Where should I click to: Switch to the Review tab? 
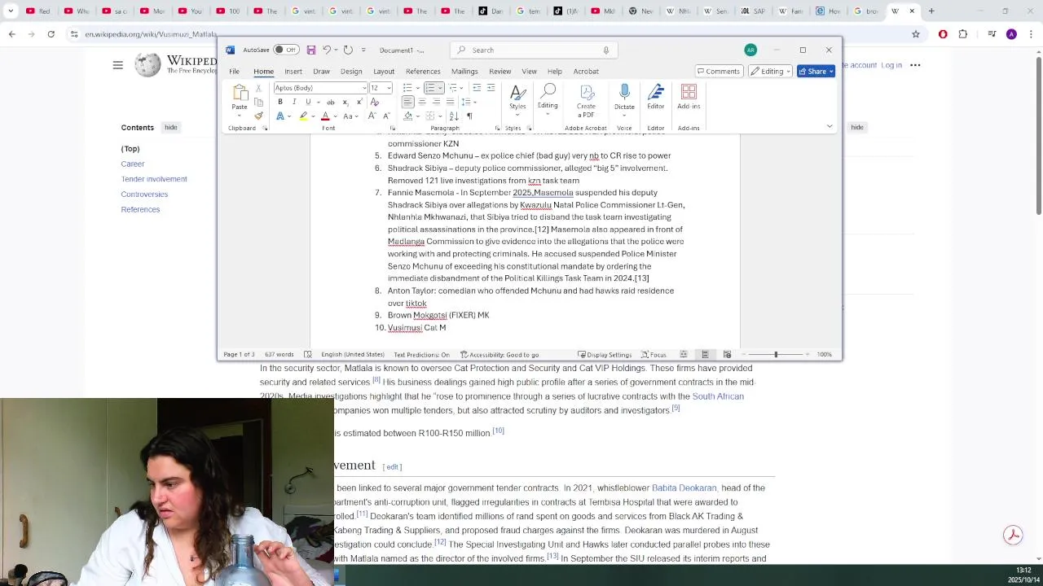(x=499, y=71)
